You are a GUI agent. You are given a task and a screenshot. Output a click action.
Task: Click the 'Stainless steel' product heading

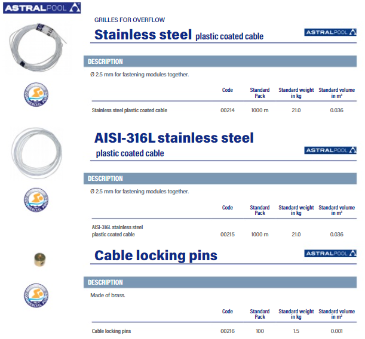pos(143,35)
